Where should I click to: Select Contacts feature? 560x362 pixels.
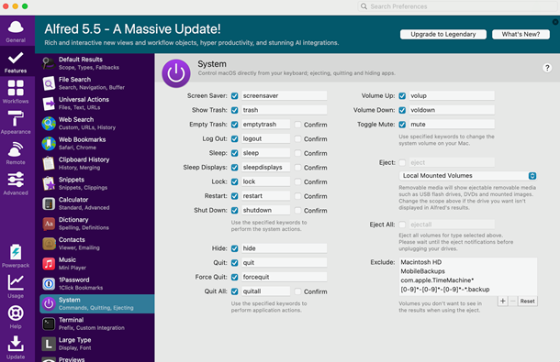pyautogui.click(x=96, y=243)
